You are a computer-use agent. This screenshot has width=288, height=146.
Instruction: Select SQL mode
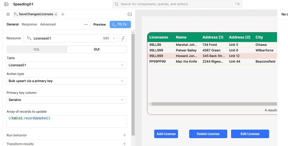pyautogui.click(x=37, y=49)
